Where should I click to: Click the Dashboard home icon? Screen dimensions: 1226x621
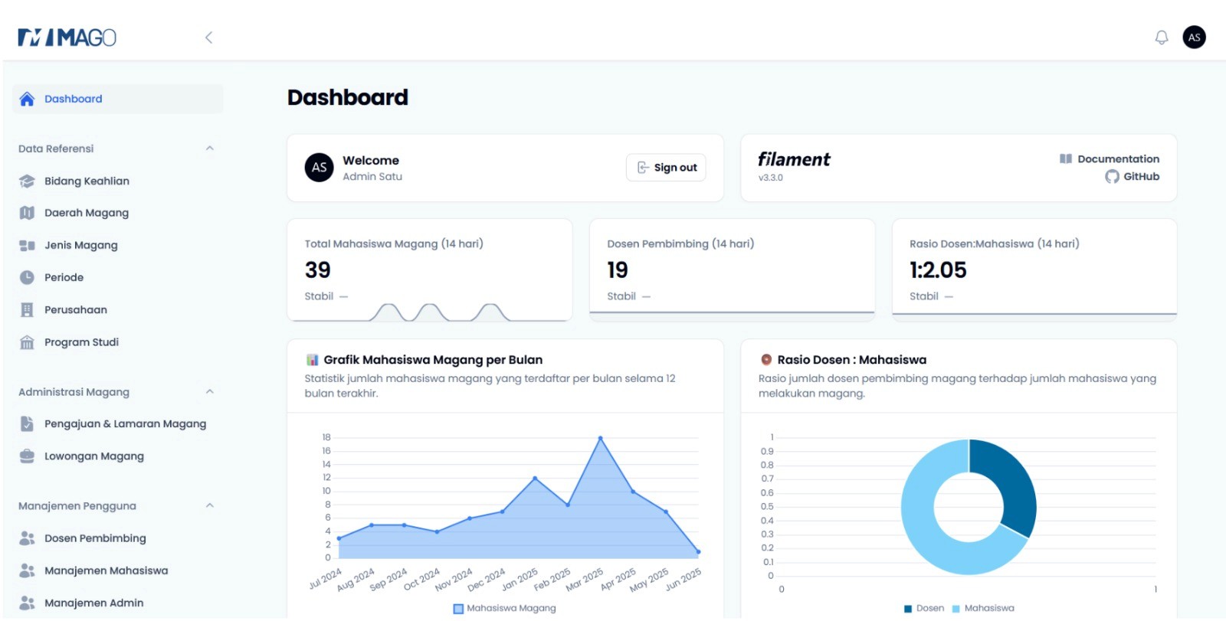(x=27, y=99)
